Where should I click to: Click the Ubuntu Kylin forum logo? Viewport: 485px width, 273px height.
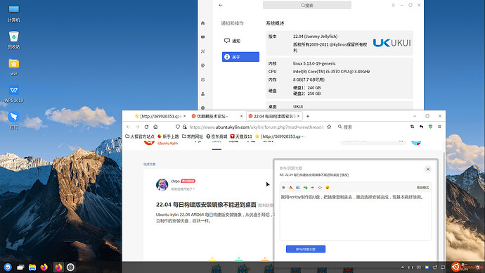tap(161, 143)
